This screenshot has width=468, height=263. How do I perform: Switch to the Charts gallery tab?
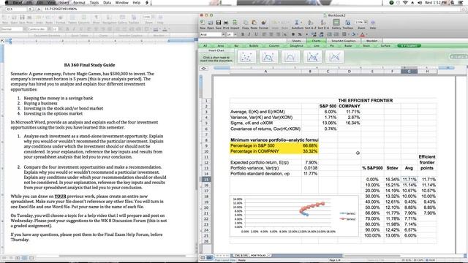(x=316, y=41)
